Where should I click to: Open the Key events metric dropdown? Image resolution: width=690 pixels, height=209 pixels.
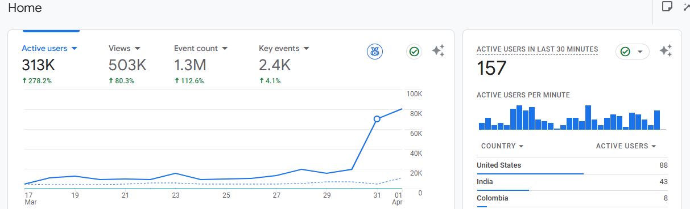[284, 49]
